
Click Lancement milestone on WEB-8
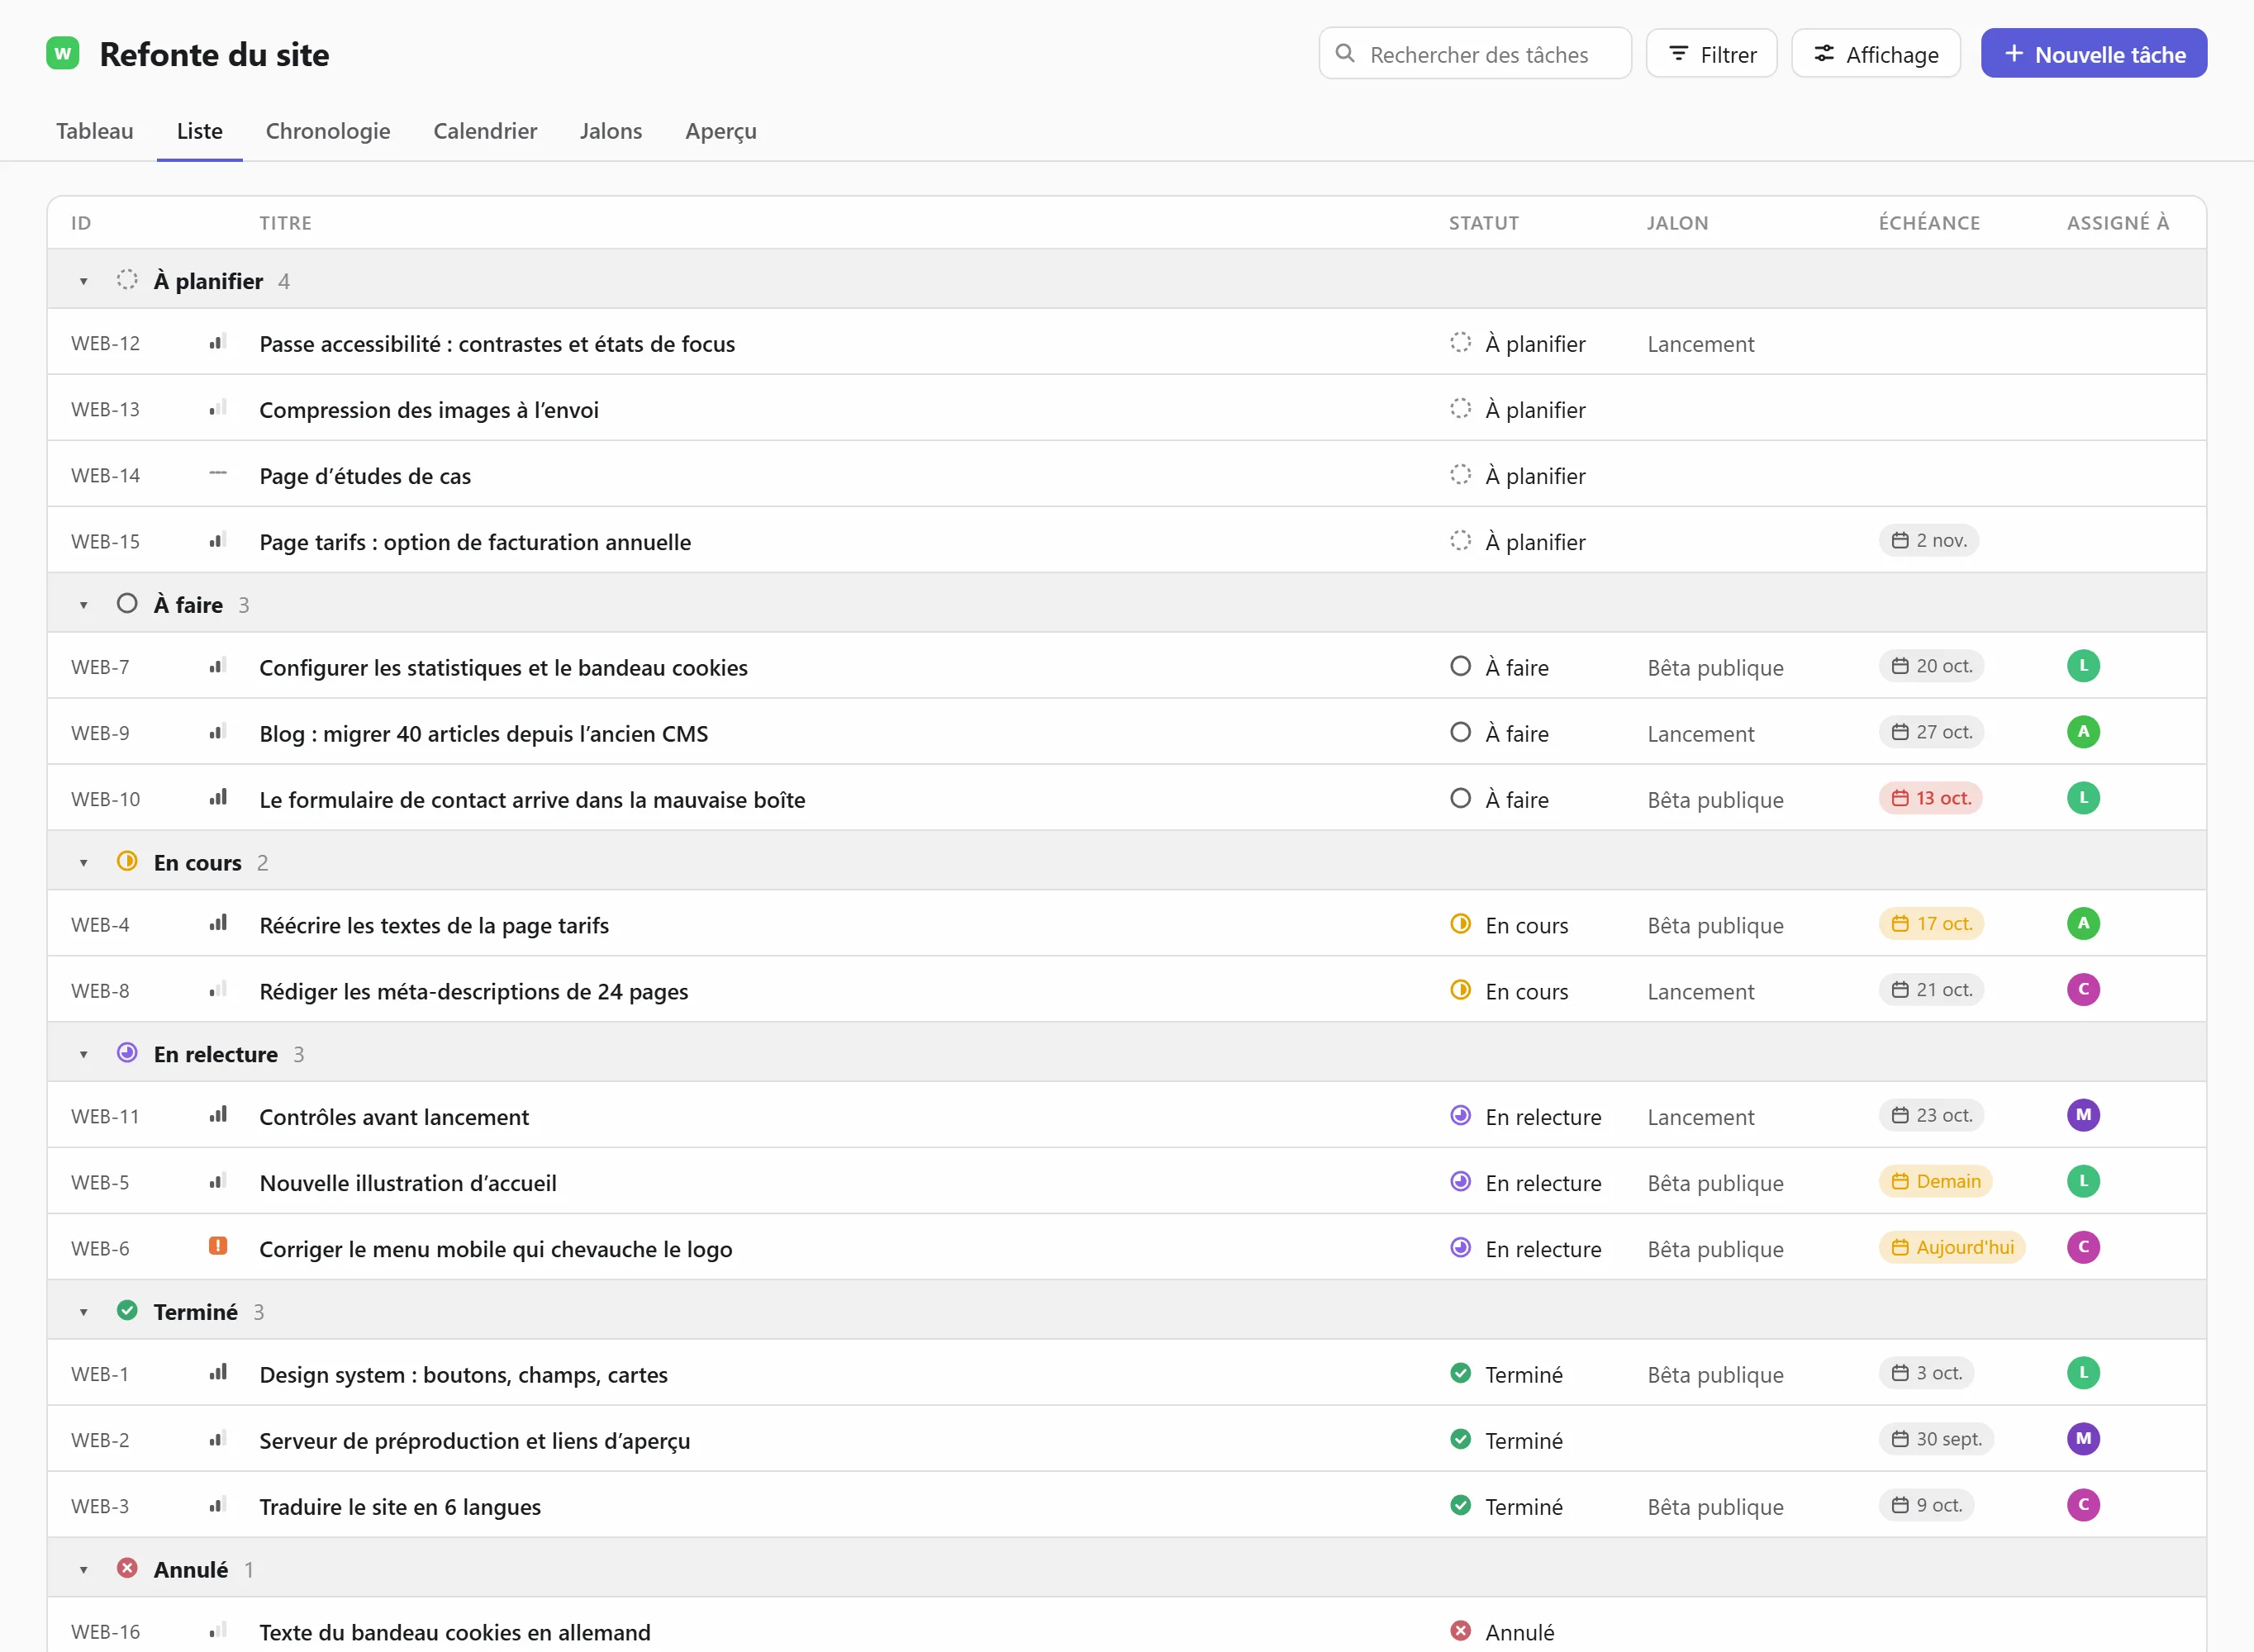point(1701,992)
